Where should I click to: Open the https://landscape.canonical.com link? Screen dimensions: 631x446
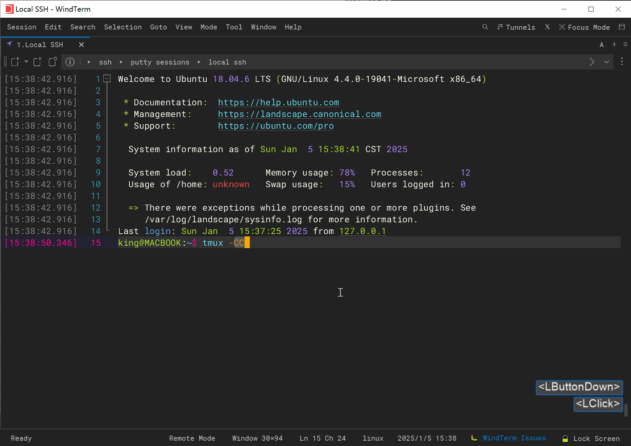click(299, 114)
